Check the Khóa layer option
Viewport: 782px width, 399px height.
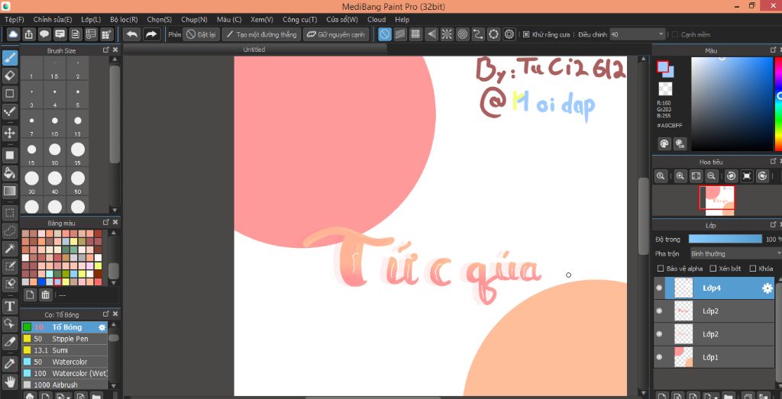coord(753,269)
